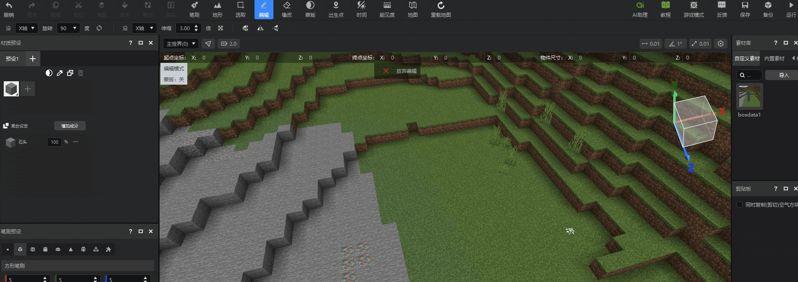The width and height of the screenshot is (798, 282).
Task: Click 重载地图 reload map
Action: pos(441,9)
